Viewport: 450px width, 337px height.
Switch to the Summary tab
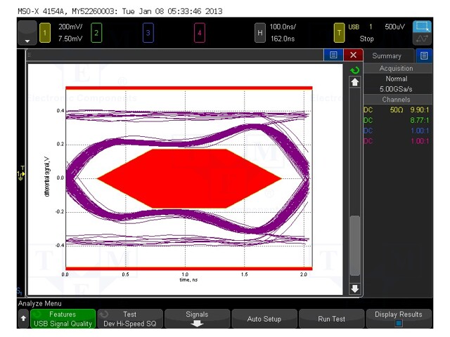click(387, 56)
